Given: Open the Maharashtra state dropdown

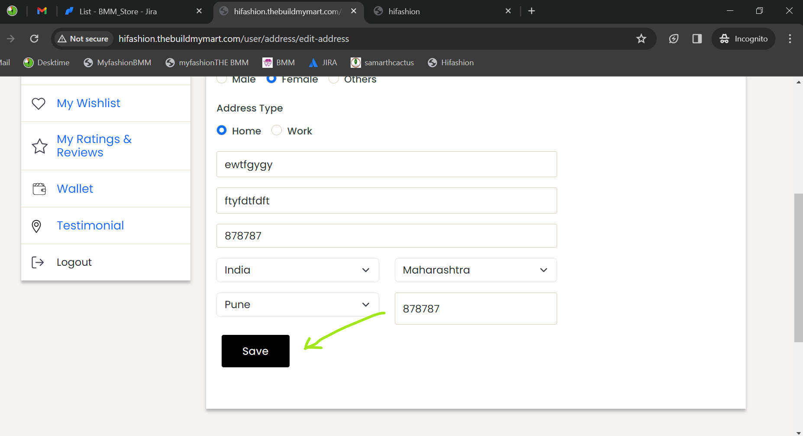Looking at the screenshot, I should point(476,270).
